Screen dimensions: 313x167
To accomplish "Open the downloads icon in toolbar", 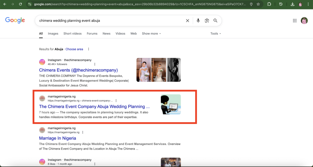I will (x=293, y=4).
